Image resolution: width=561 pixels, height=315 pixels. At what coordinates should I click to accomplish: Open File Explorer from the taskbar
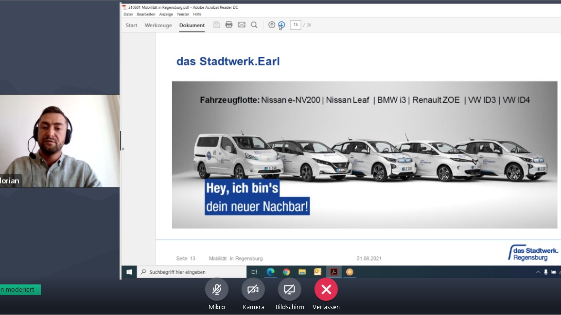[302, 272]
